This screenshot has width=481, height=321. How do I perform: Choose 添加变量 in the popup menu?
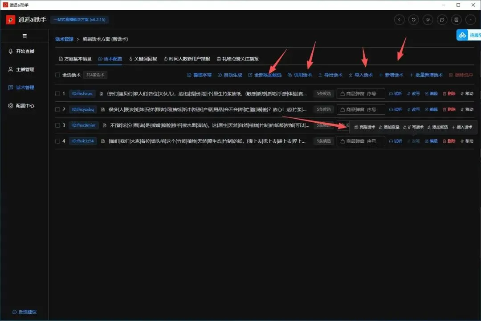[x=389, y=127]
